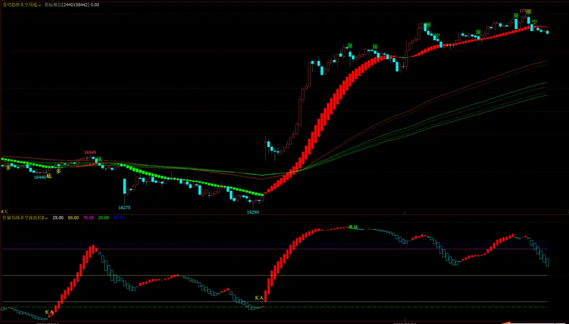Click the 顶 marker beside 16545
Image resolution: width=569 pixels, height=324 pixels.
click(x=99, y=159)
